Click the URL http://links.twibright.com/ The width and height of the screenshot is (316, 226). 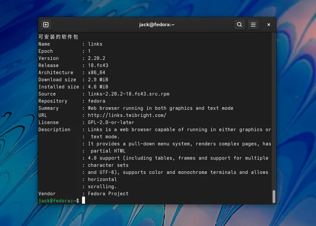coord(127,115)
